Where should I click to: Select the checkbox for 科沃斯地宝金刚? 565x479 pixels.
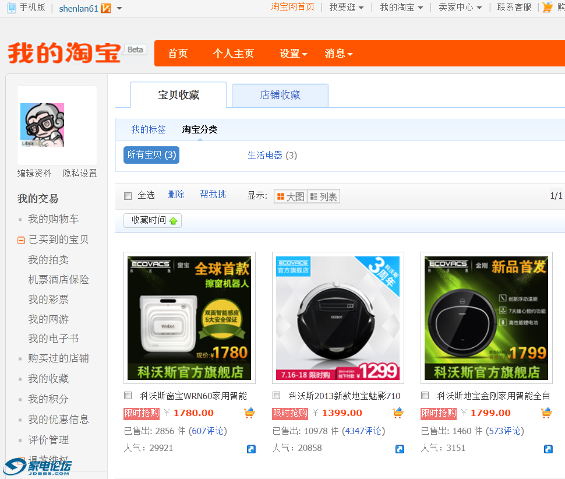[425, 395]
